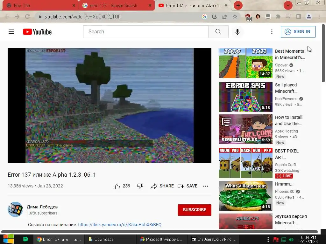Click the search magnifier button
326x244 pixels.
pos(218,32)
